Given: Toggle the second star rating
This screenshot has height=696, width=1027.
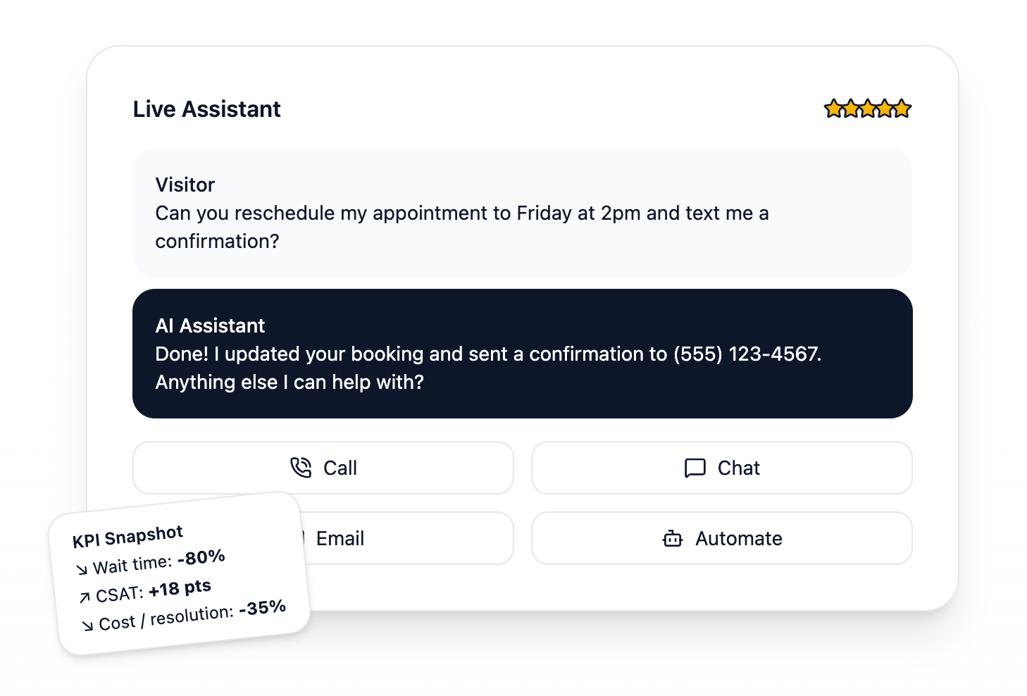Looking at the screenshot, I should 850,108.
